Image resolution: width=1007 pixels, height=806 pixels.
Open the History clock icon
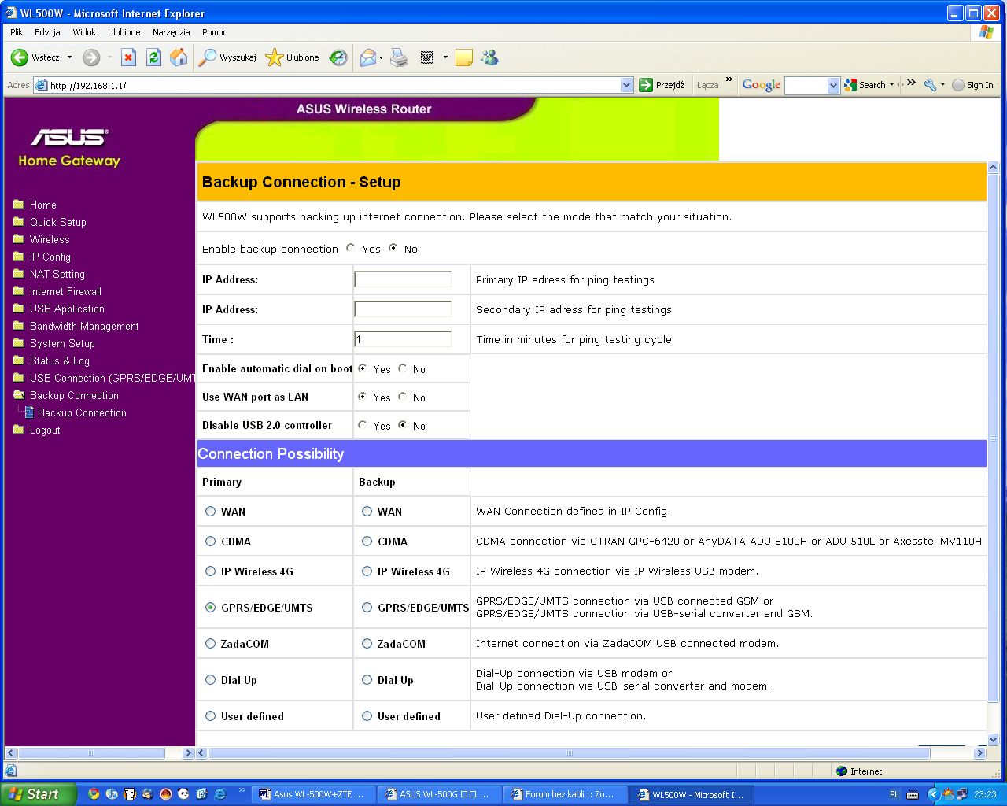(x=338, y=57)
